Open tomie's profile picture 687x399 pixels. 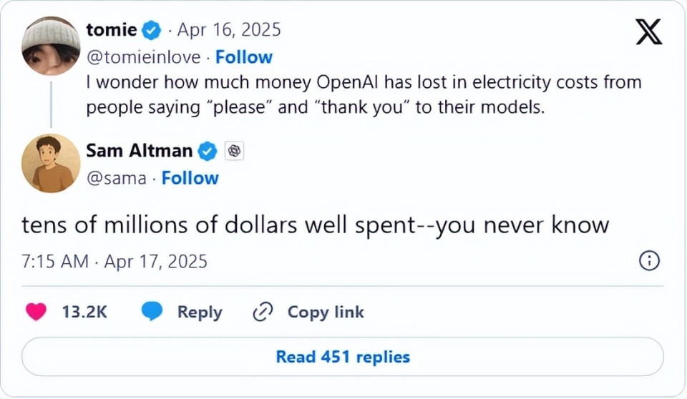50,46
